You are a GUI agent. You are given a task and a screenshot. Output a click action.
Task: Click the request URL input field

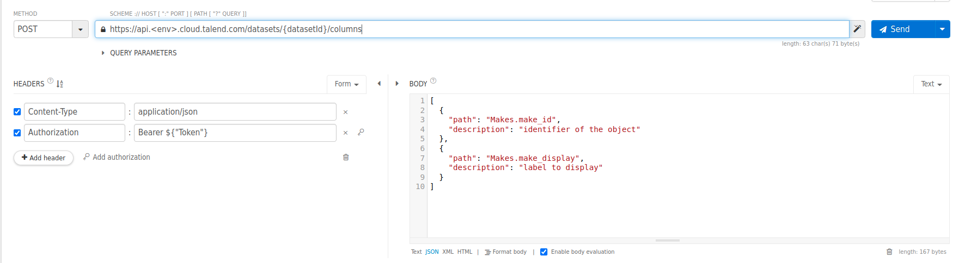click(472, 29)
